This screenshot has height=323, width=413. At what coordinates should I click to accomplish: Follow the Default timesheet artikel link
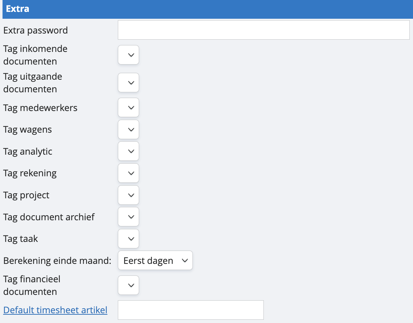pos(55,310)
